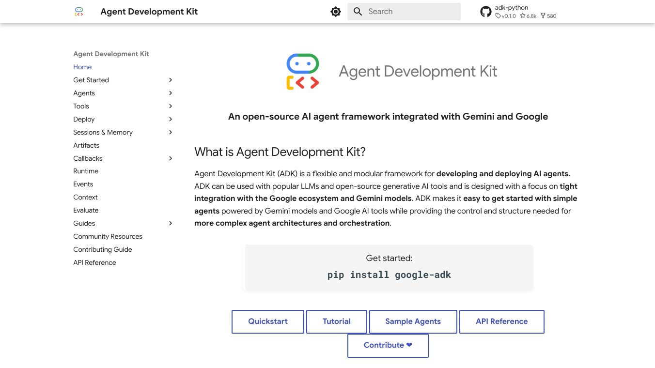This screenshot has width=655, height=368.
Task: Click the 580 forks count
Action: (x=548, y=16)
